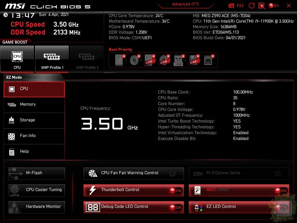297x223 pixels.
Task: Open the Fan Info section
Action: pyautogui.click(x=34, y=136)
